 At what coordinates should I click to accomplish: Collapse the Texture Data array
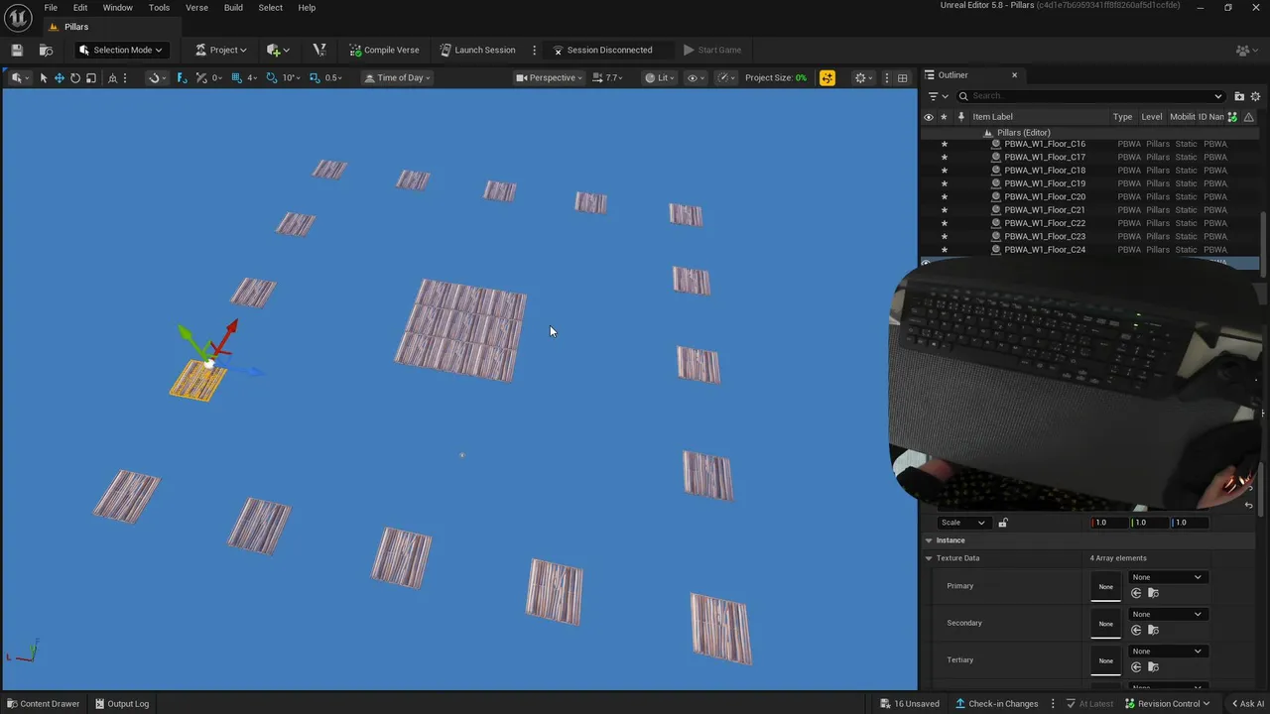[929, 558]
